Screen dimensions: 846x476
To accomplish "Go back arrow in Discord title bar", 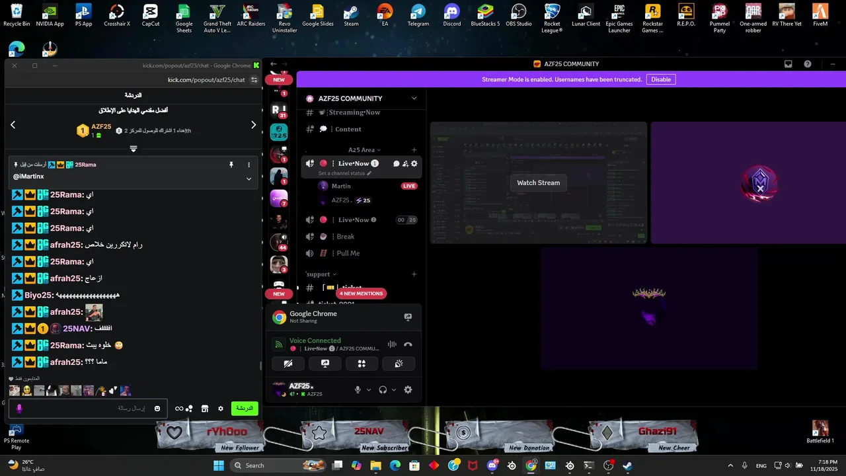I will [274, 64].
